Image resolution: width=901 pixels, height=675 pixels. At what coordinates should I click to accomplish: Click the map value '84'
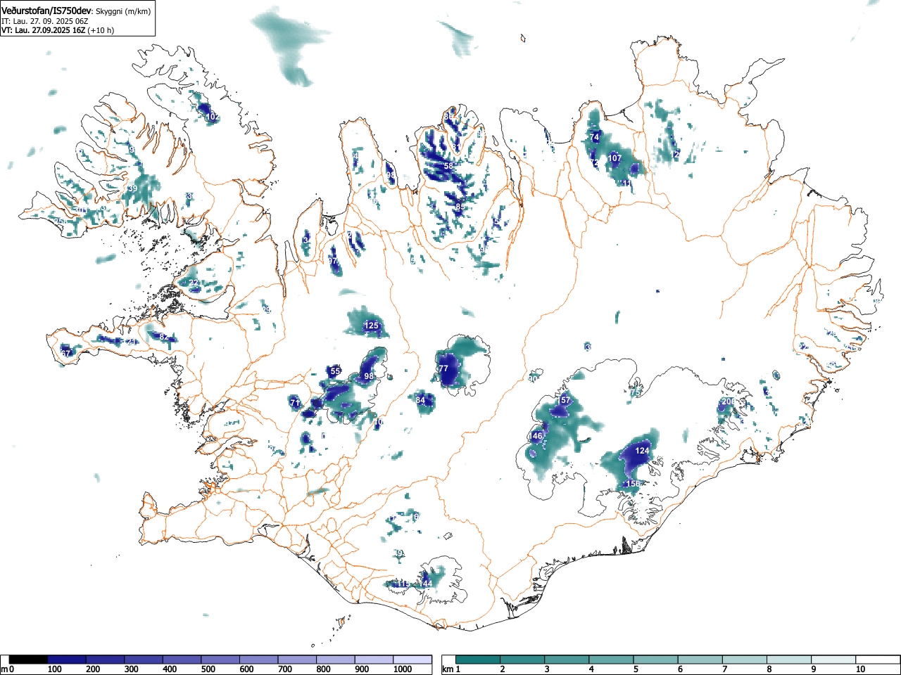pyautogui.click(x=421, y=400)
